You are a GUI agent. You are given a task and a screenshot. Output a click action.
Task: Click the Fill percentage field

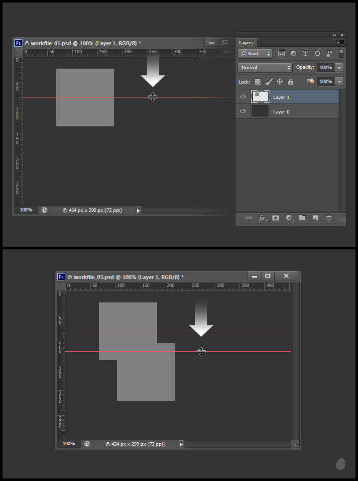point(326,82)
